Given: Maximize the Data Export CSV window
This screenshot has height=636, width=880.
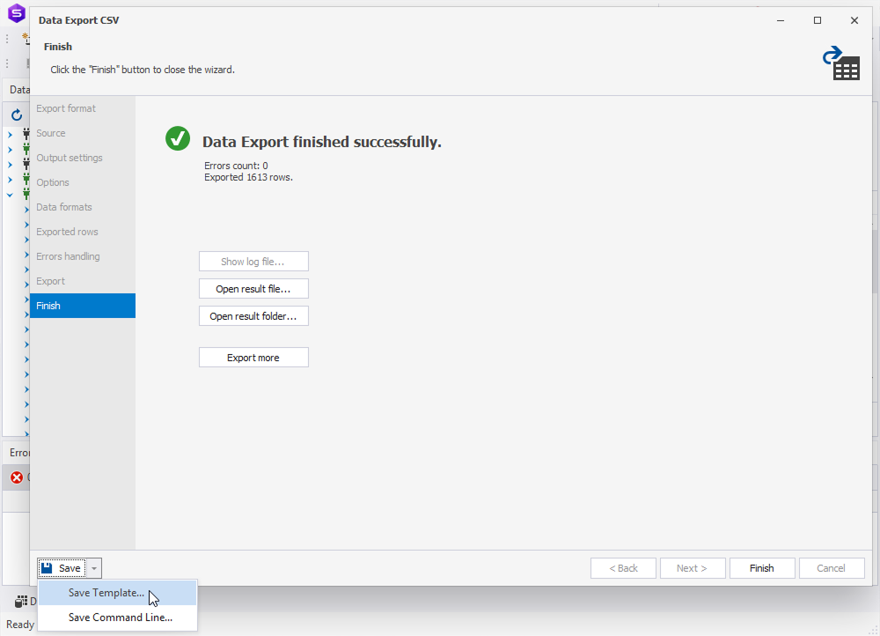Looking at the screenshot, I should pos(817,20).
